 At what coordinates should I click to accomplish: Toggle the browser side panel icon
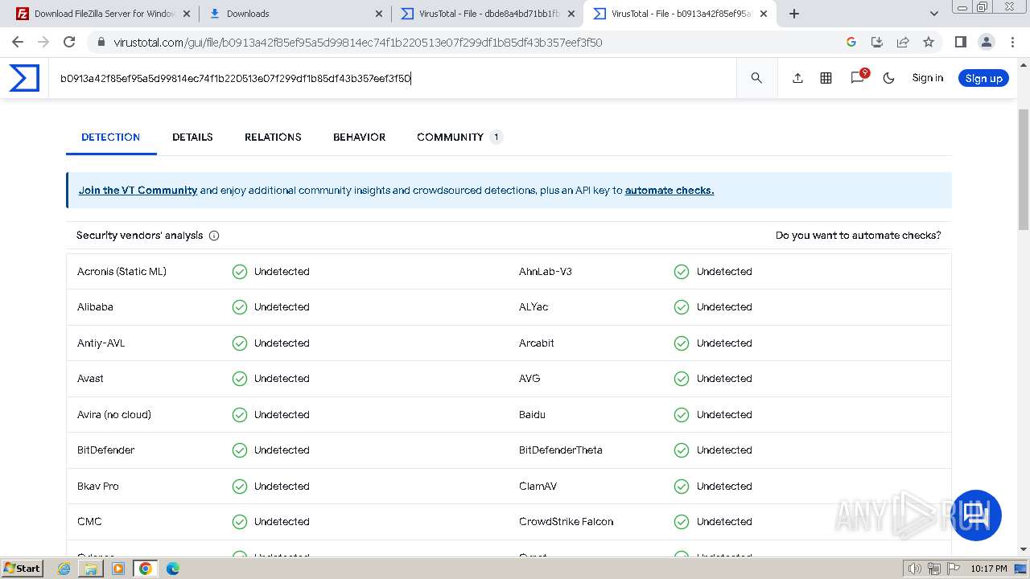(960, 42)
